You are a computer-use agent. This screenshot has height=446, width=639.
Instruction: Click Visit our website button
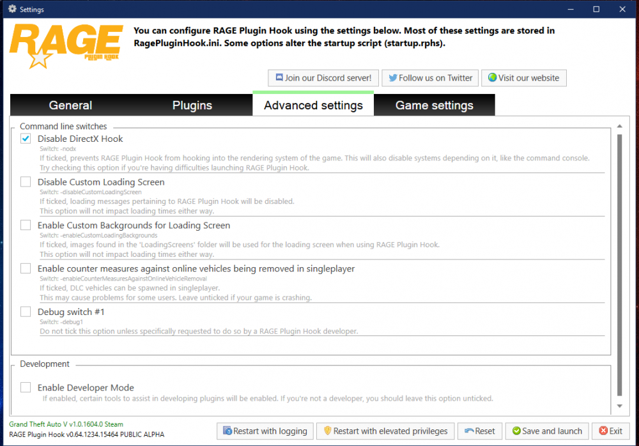click(x=524, y=78)
